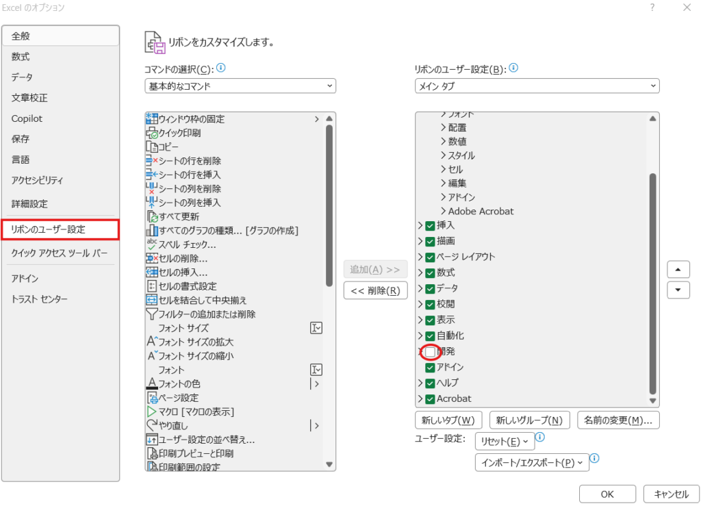The height and width of the screenshot is (506, 701).
Task: Select the クイック印刷 command icon
Action: click(152, 133)
